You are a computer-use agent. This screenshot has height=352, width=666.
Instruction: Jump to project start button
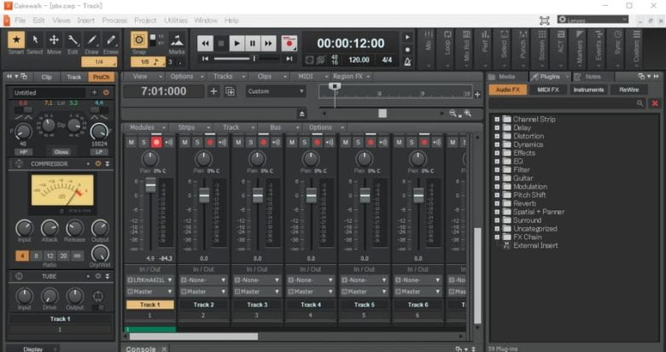click(205, 59)
